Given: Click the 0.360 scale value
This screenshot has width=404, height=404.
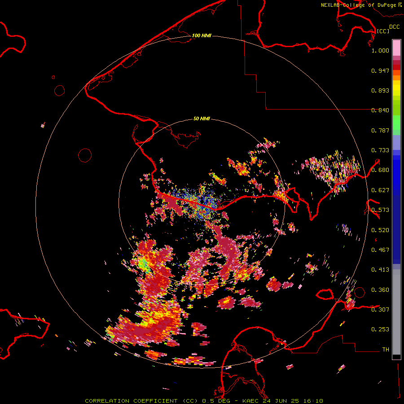Looking at the screenshot, I should tap(380, 290).
